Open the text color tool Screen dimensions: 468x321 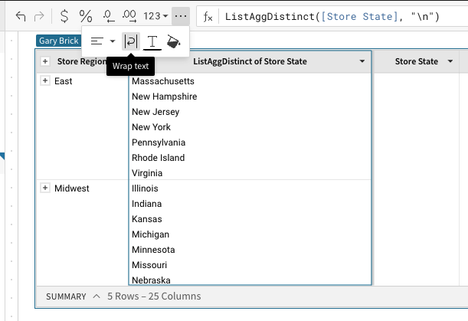(x=152, y=42)
